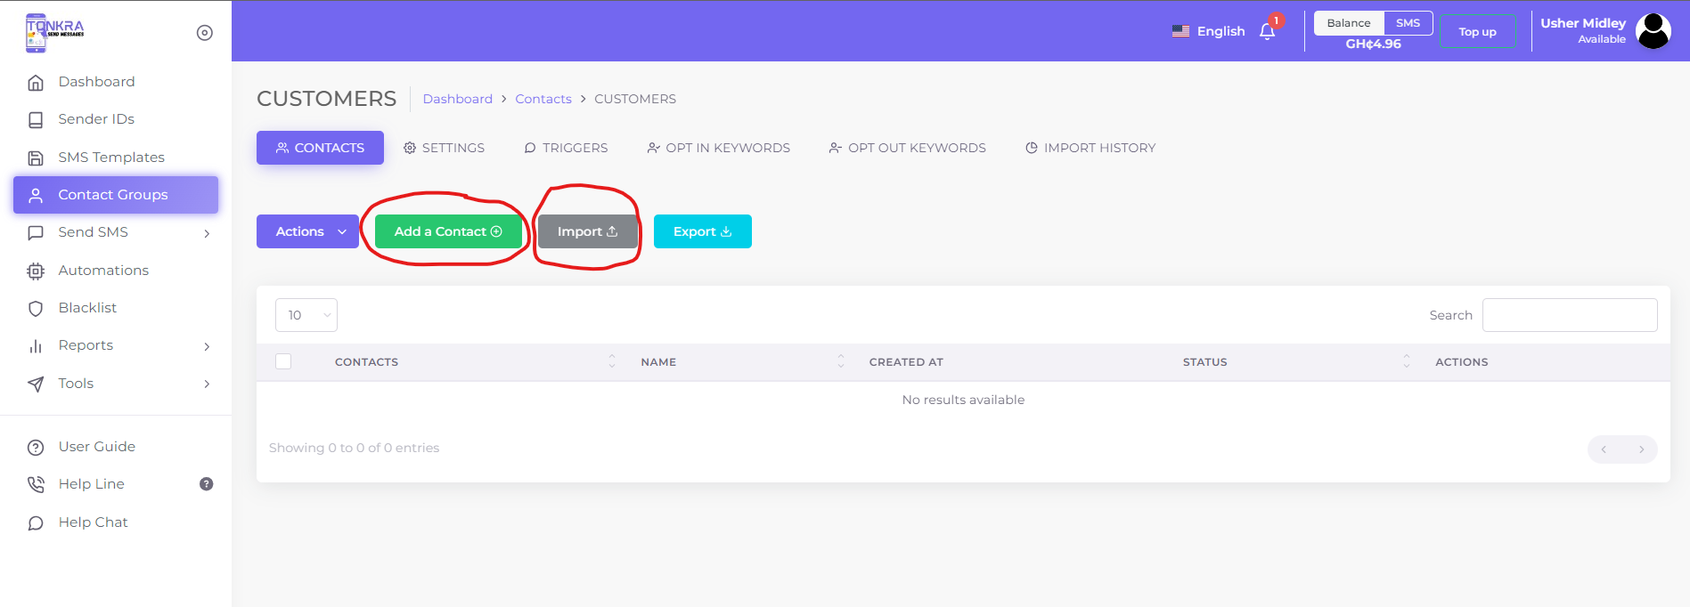
Task: Open Blacklist shield item
Action: point(87,308)
